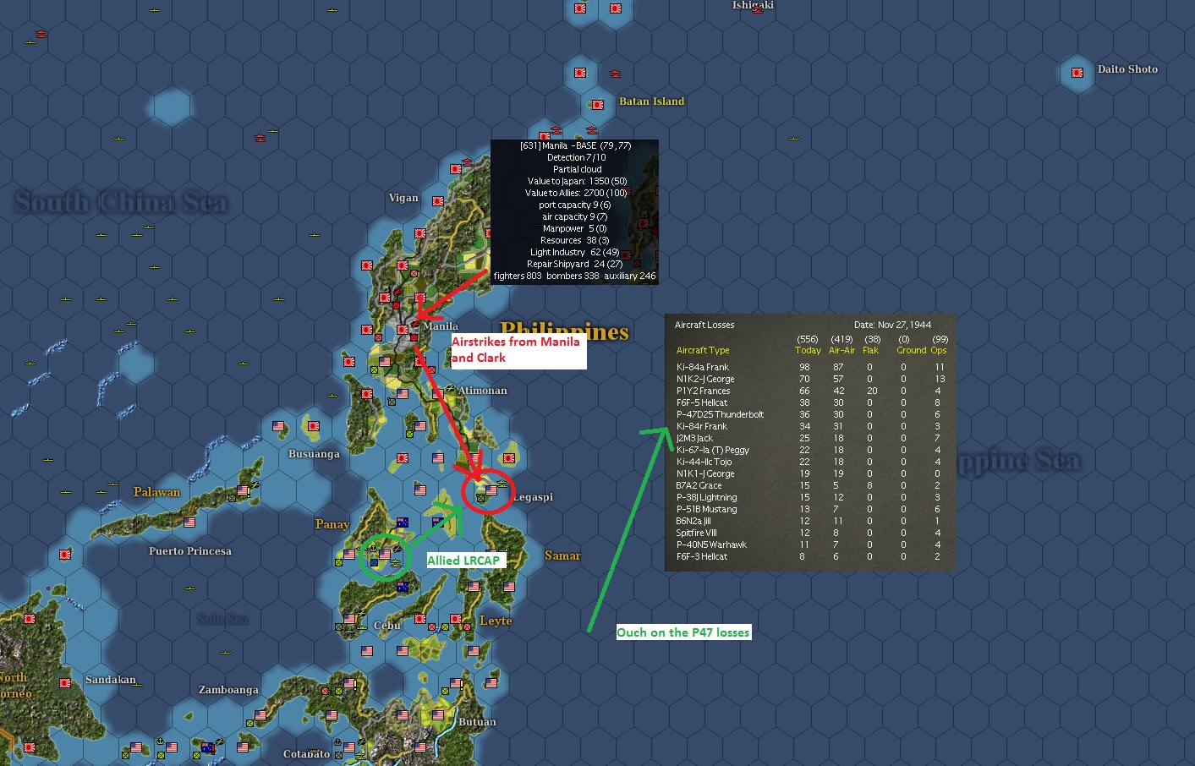Click the P-40N5 Warhawk row

810,544
